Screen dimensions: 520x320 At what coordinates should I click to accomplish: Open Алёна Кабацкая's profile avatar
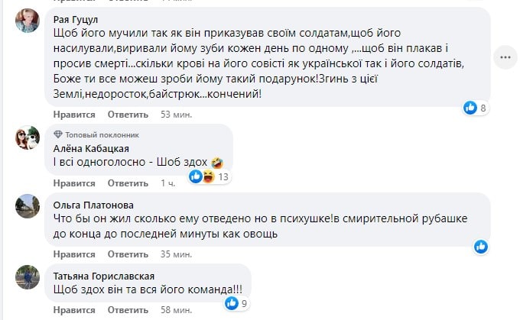(28, 139)
